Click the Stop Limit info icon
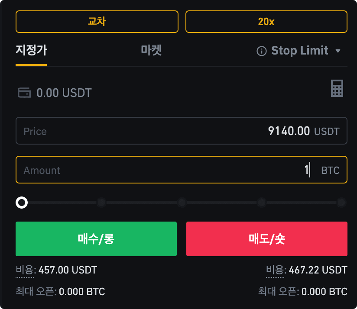 point(261,51)
